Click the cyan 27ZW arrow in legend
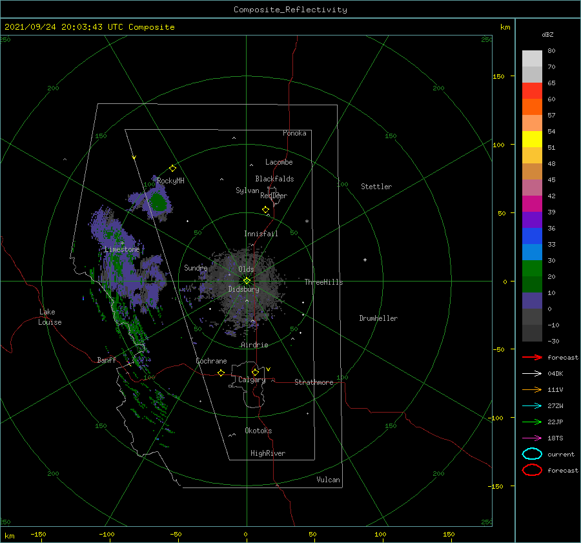The height and width of the screenshot is (543, 581). click(x=532, y=406)
